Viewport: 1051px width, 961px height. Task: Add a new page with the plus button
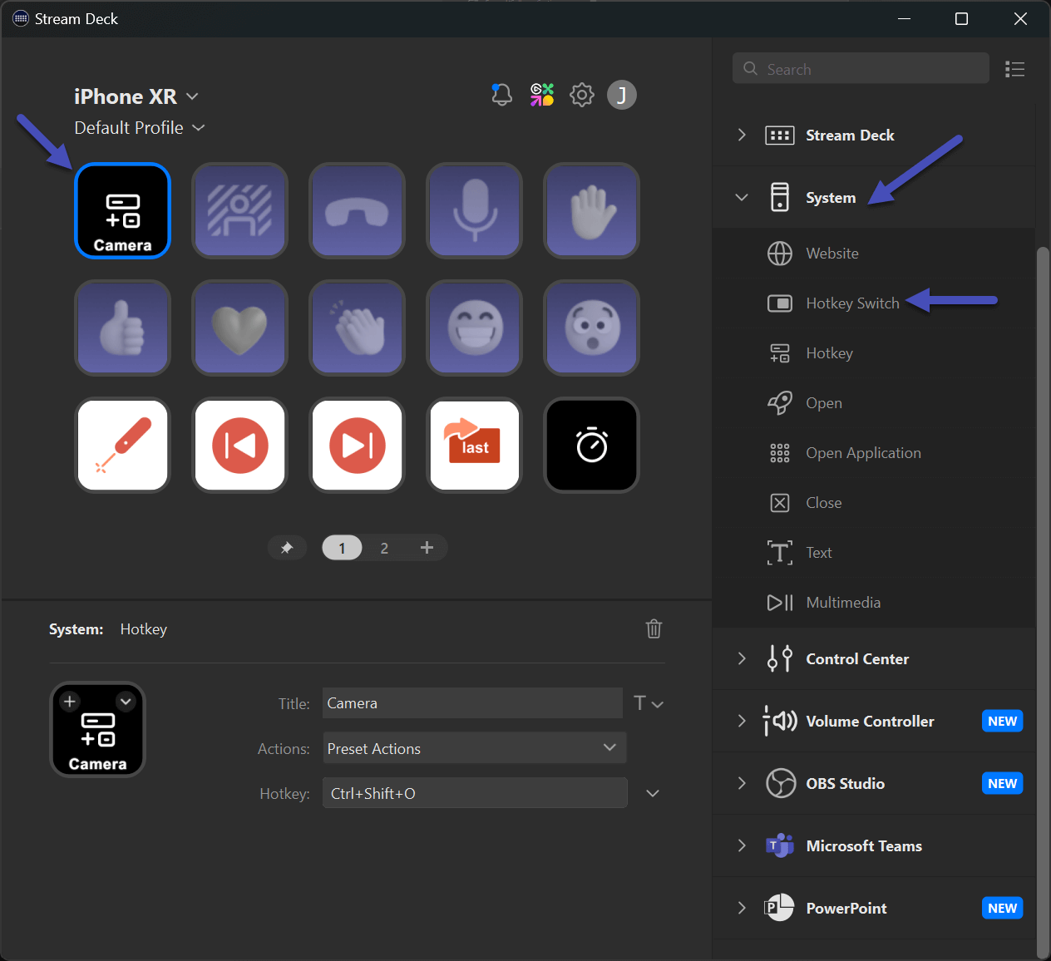click(427, 547)
